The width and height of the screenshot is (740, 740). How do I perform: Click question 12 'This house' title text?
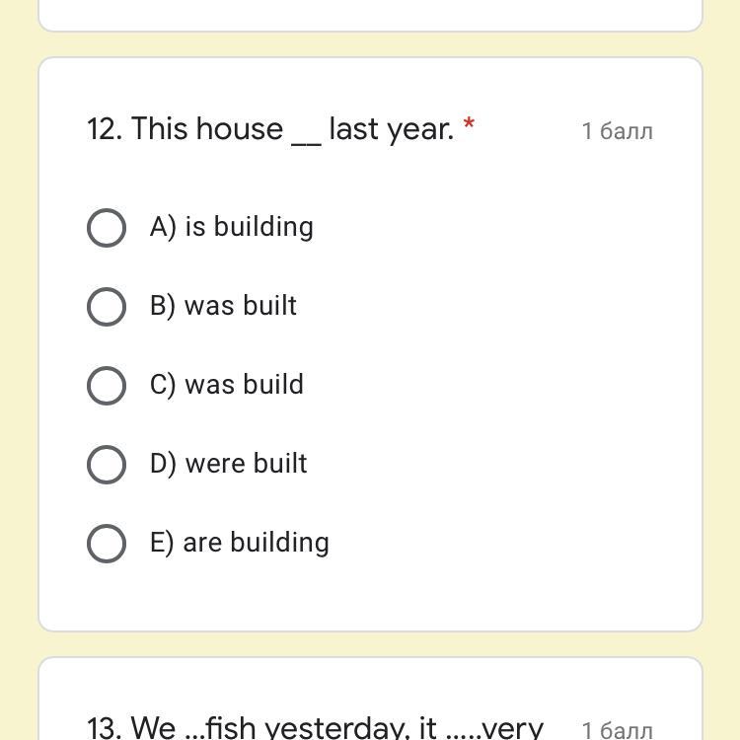tap(207, 129)
